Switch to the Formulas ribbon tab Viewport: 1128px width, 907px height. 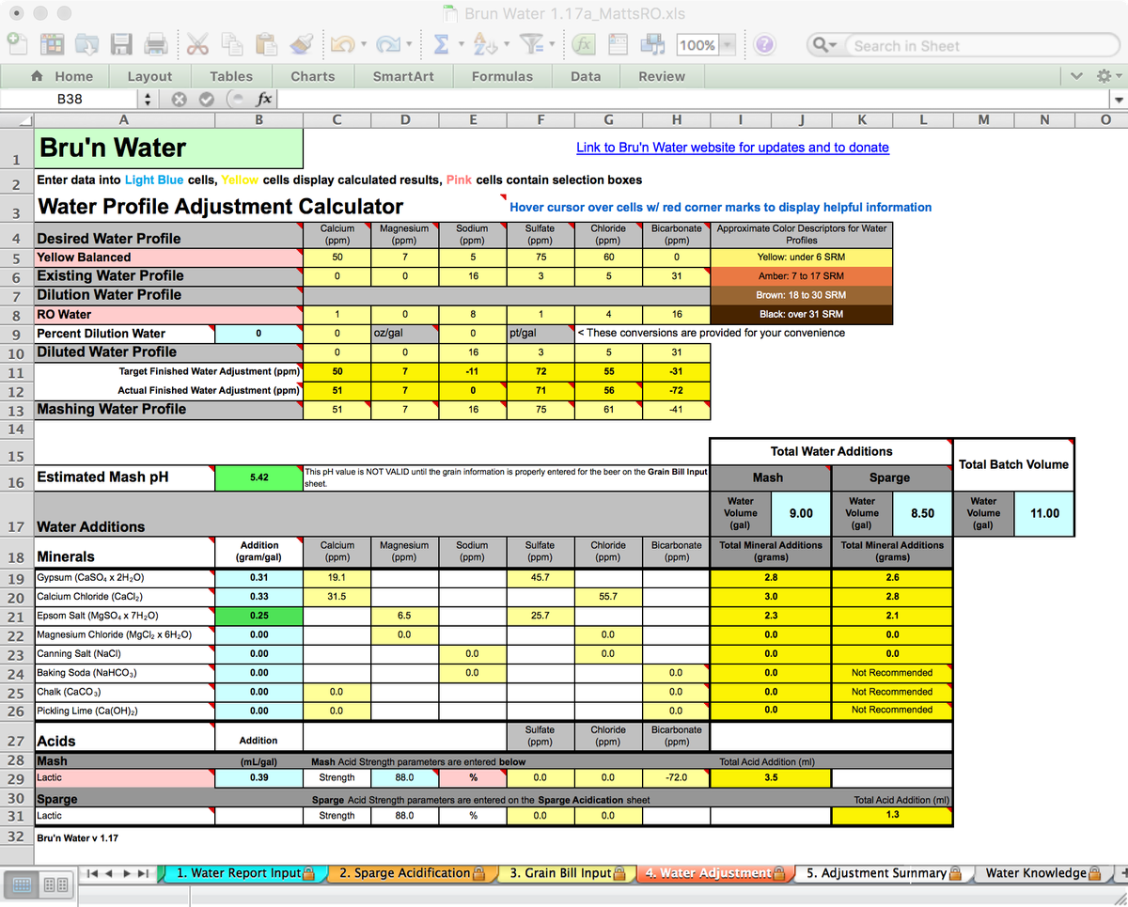tap(502, 77)
